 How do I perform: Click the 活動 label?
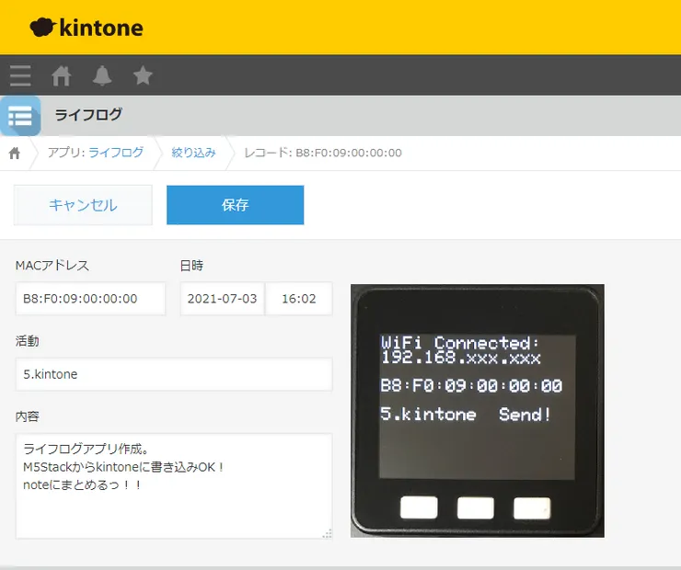point(28,341)
